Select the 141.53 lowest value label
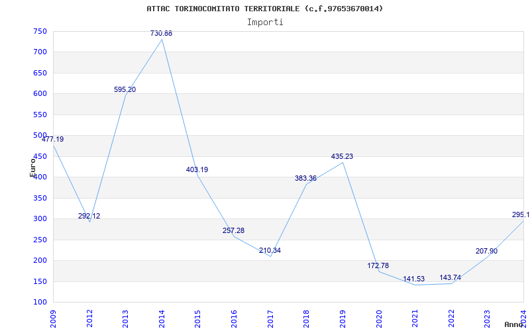The width and height of the screenshot is (530, 331). pyautogui.click(x=413, y=279)
